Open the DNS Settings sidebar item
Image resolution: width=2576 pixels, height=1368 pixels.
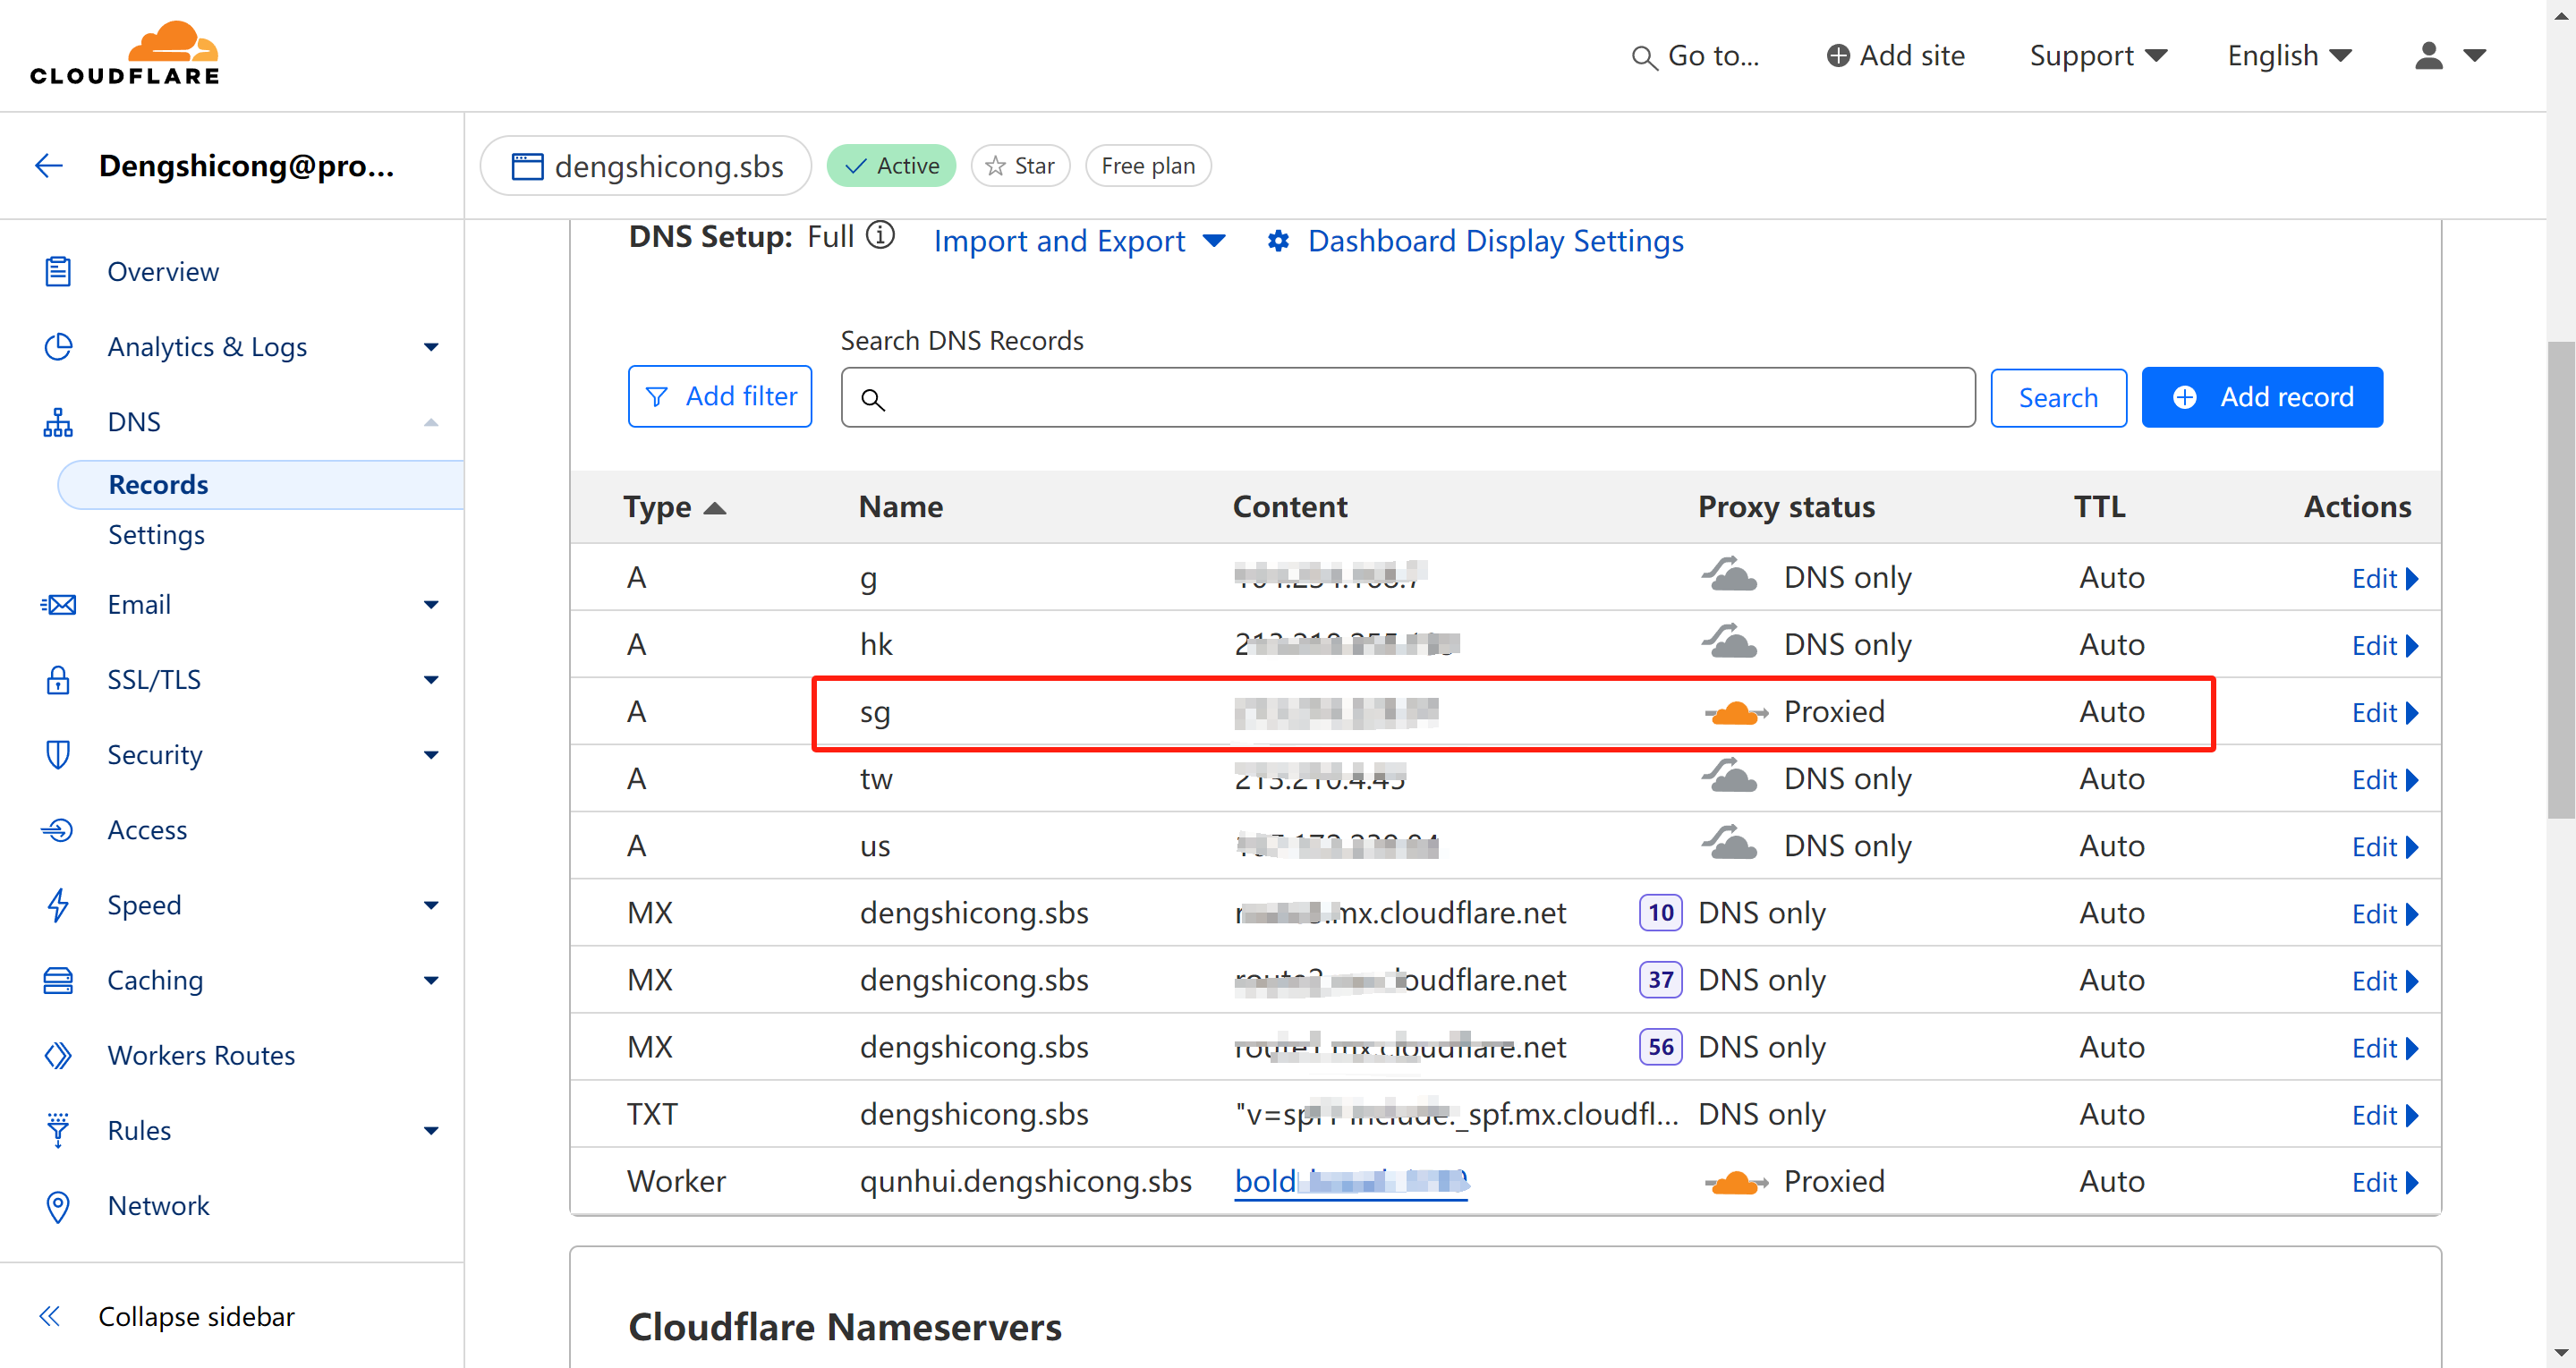(x=156, y=535)
